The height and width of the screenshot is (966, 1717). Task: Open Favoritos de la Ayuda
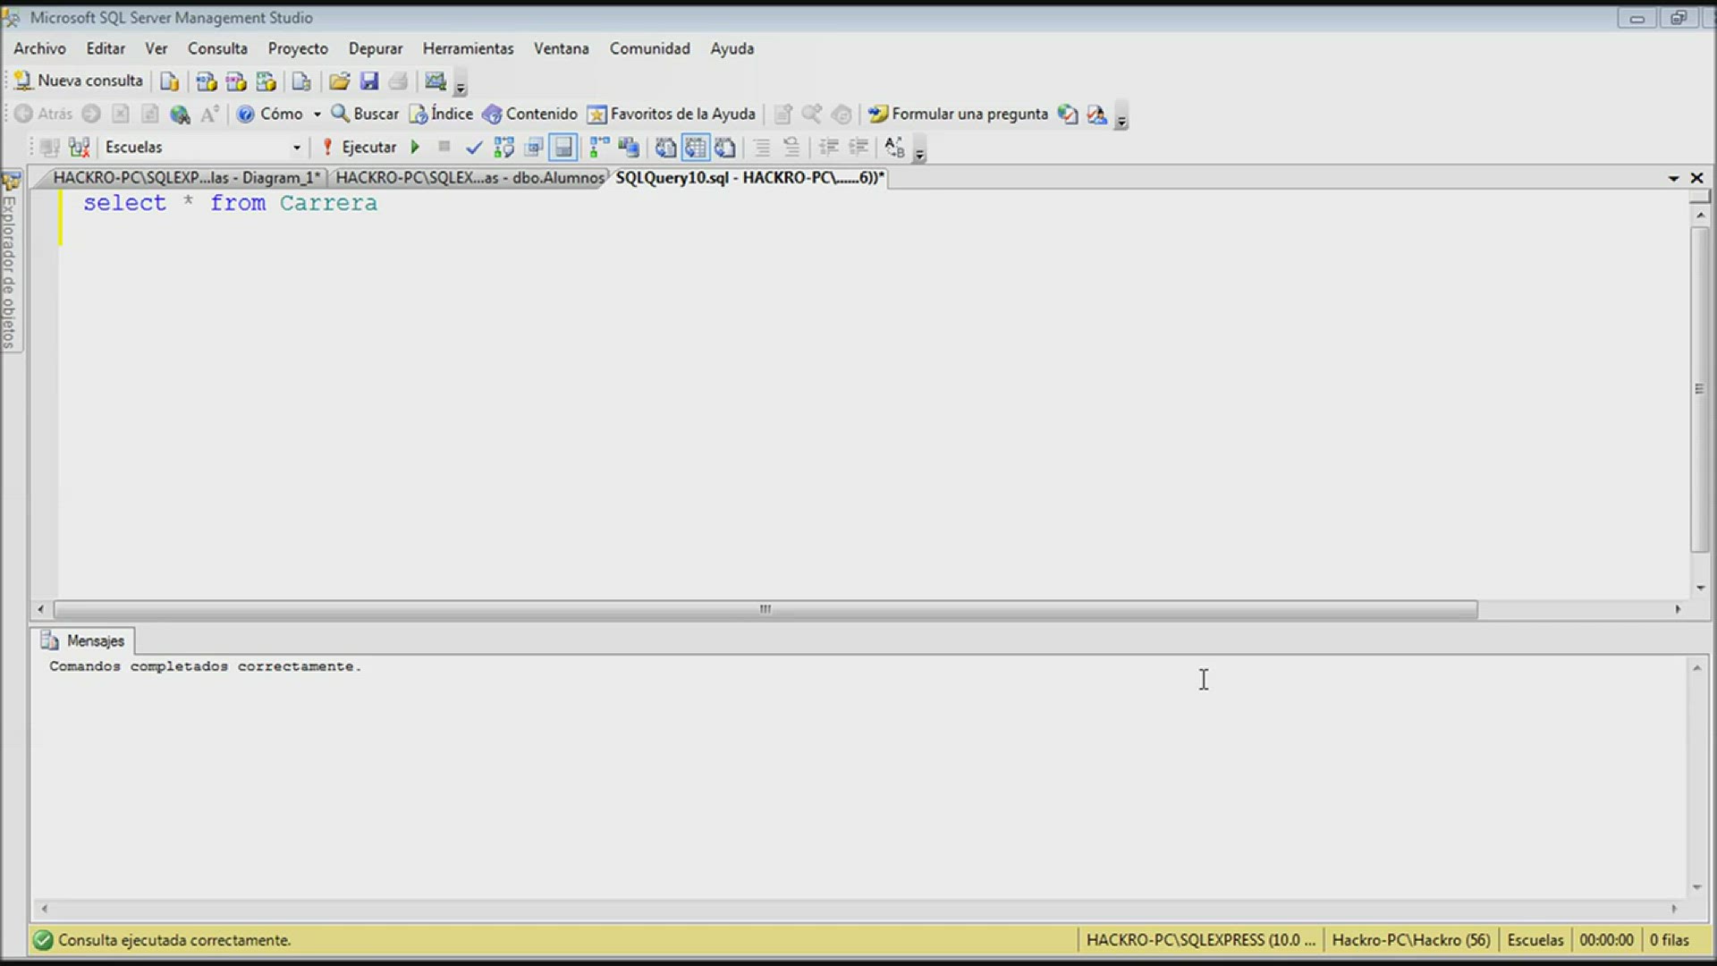(672, 114)
